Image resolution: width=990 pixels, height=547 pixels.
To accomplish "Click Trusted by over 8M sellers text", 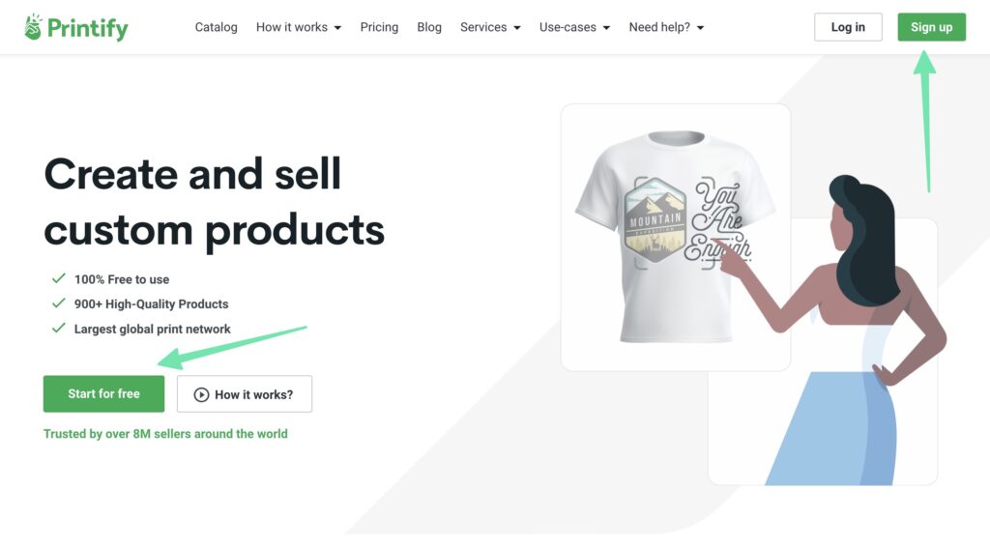I will 165,434.
